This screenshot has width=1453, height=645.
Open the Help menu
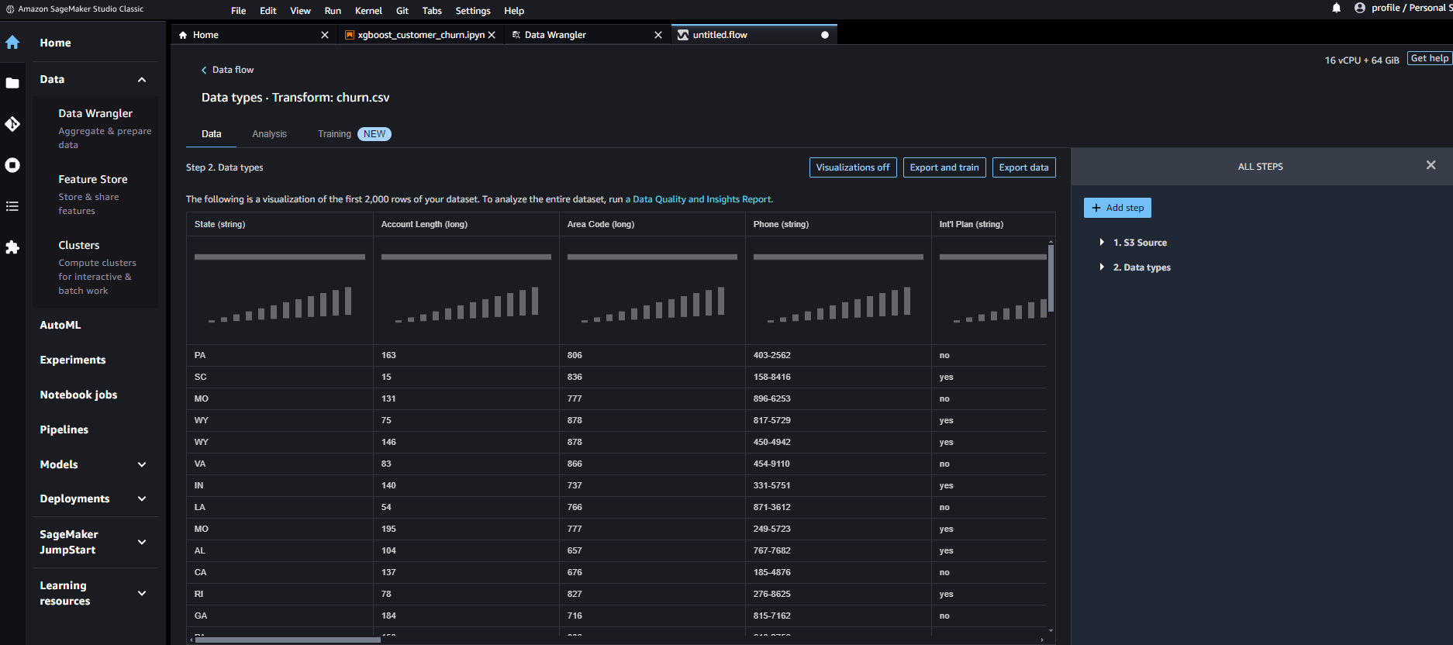pyautogui.click(x=514, y=11)
